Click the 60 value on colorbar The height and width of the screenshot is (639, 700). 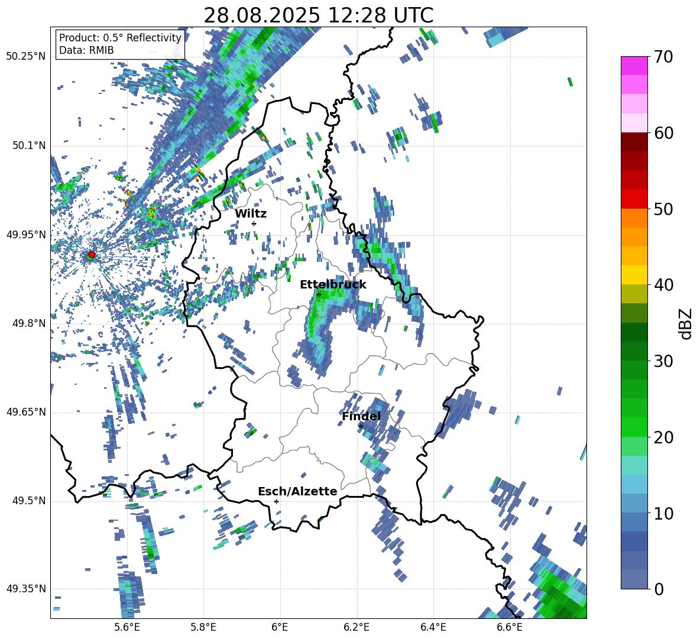663,133
